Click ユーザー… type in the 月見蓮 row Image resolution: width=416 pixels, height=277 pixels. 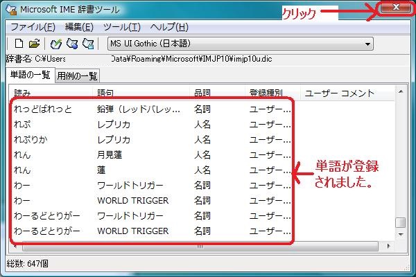click(270, 155)
